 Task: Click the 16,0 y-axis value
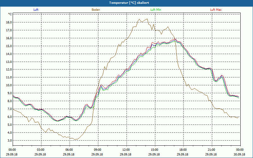pos(9,38)
